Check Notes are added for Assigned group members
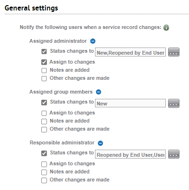 [44, 121]
